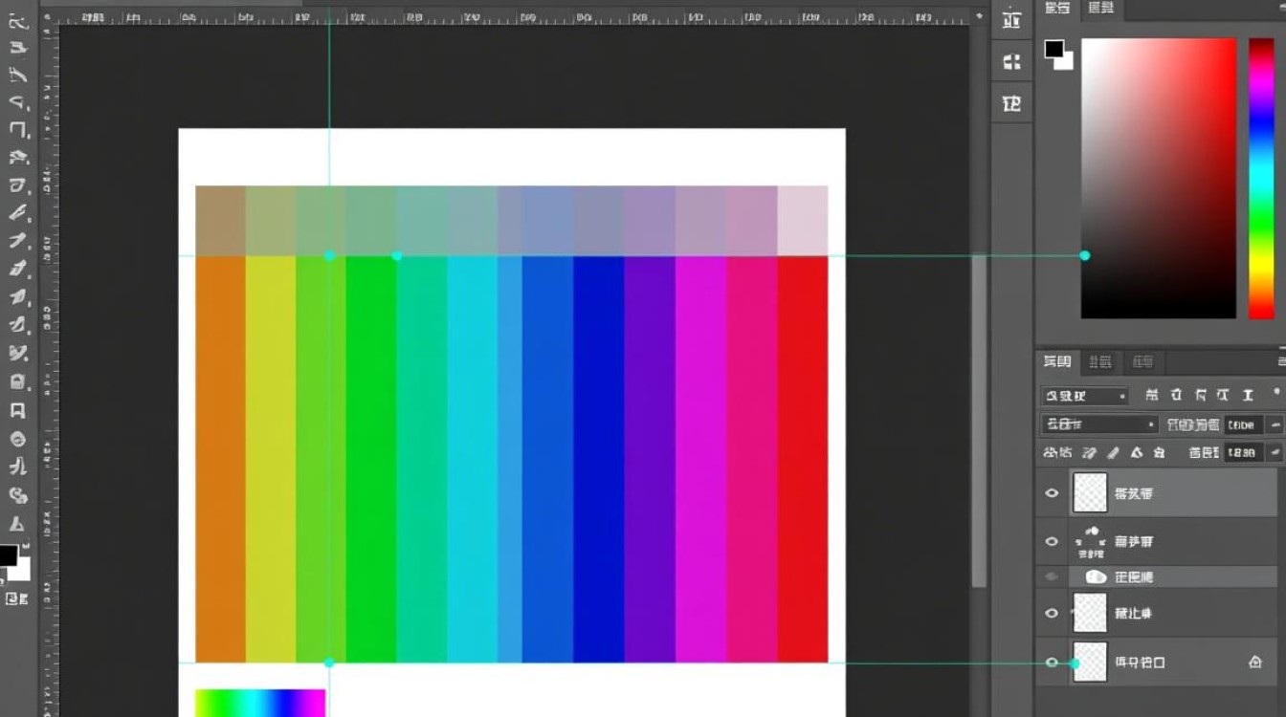Click the top icon in the collapsed panel dock

click(1011, 20)
